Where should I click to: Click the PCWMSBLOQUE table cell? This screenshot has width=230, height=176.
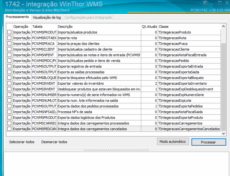(44, 78)
